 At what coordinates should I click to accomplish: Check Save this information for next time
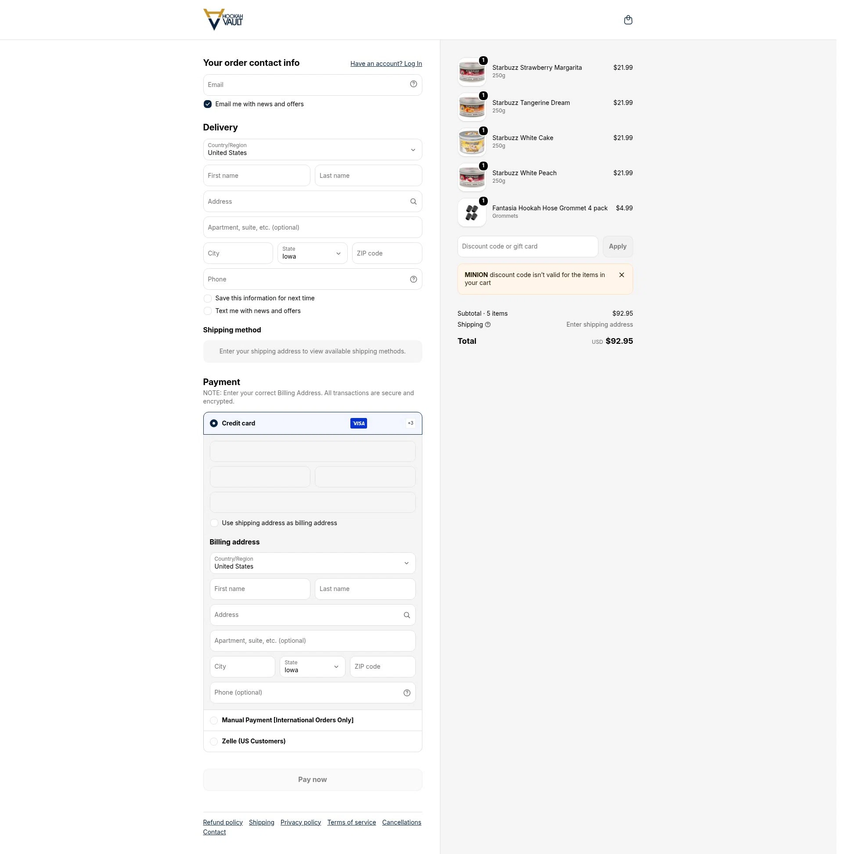click(x=207, y=299)
